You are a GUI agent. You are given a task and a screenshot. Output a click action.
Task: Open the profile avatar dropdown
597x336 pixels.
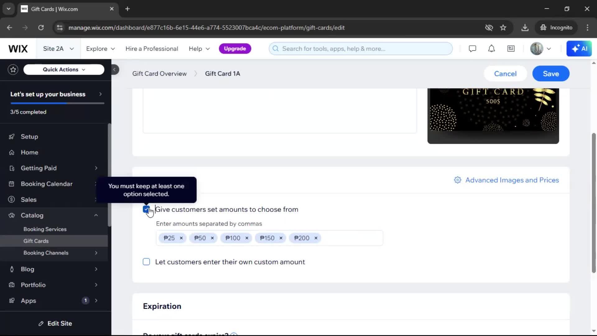pos(541,49)
